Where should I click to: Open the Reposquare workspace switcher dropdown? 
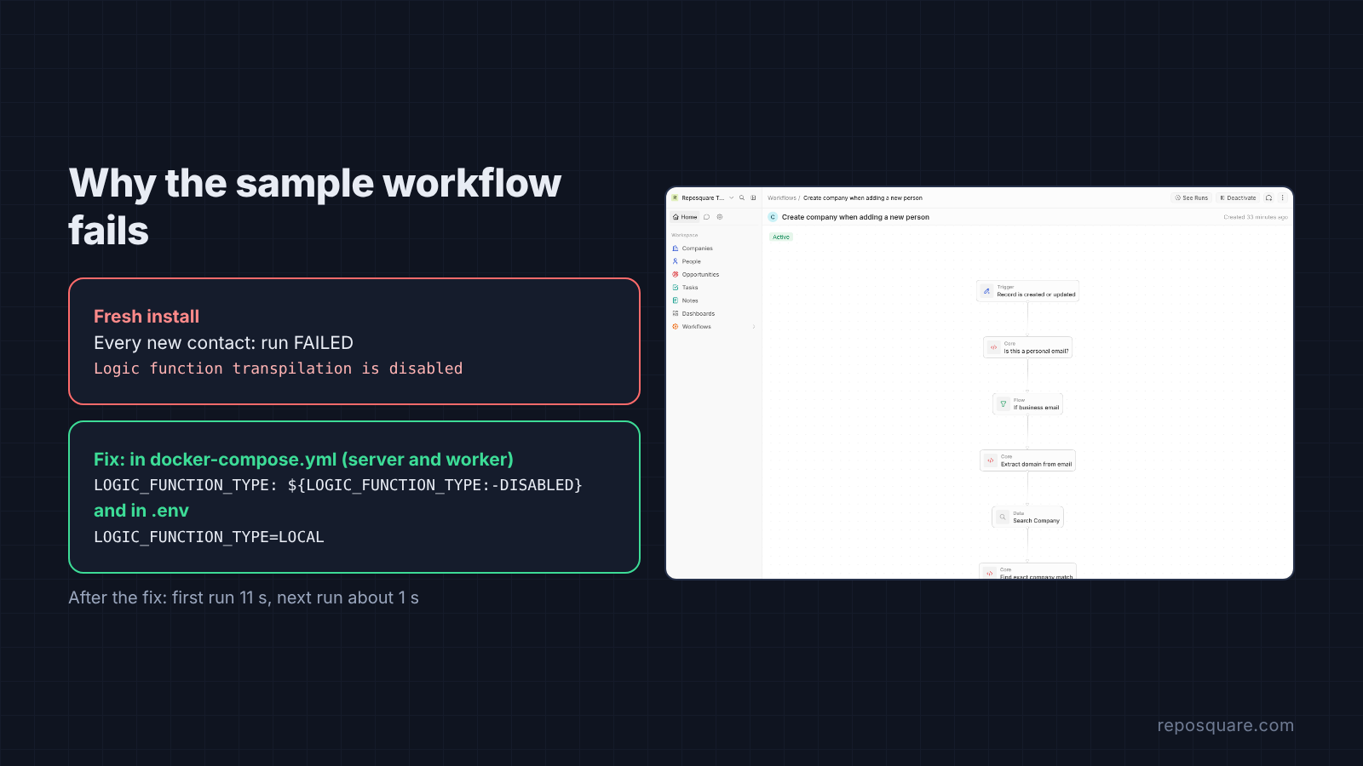click(x=703, y=197)
